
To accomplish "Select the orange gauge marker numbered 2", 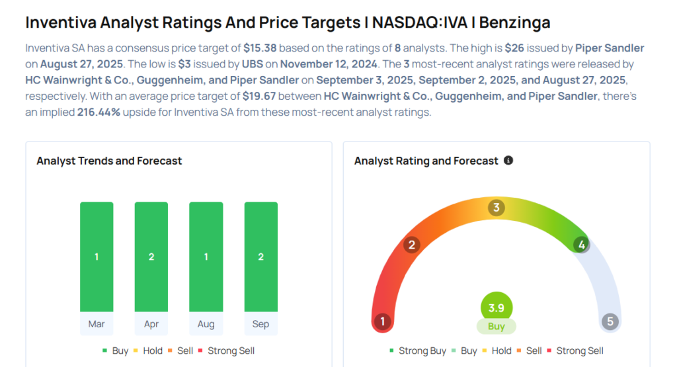I will (x=411, y=245).
